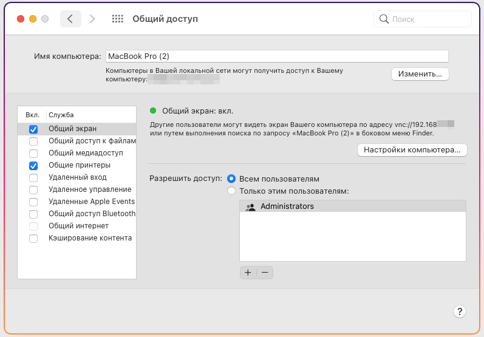Select Кэширование контента service row

coord(90,238)
